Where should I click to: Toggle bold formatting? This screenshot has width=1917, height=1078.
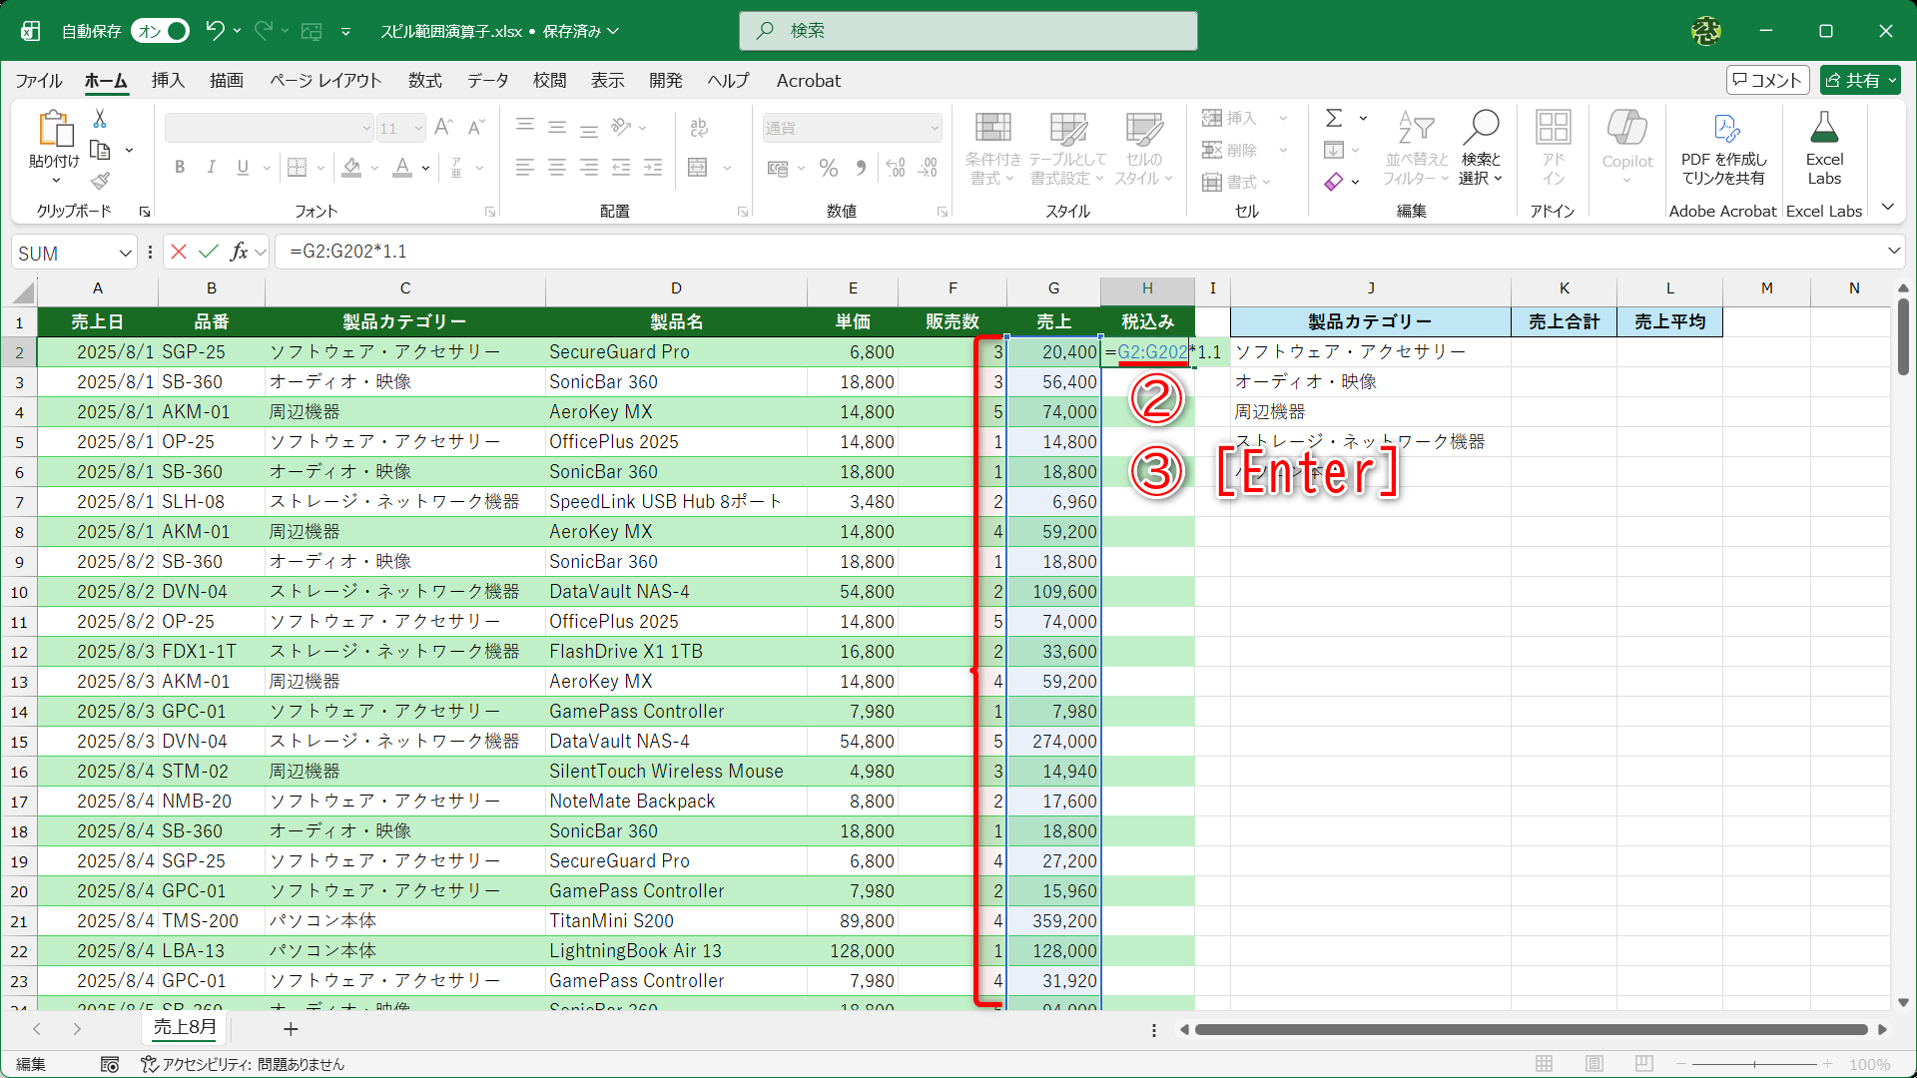click(x=180, y=167)
